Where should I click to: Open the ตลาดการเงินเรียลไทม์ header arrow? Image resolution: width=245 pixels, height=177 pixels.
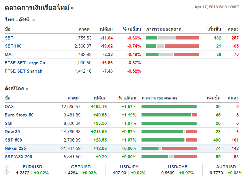coord(72,8)
